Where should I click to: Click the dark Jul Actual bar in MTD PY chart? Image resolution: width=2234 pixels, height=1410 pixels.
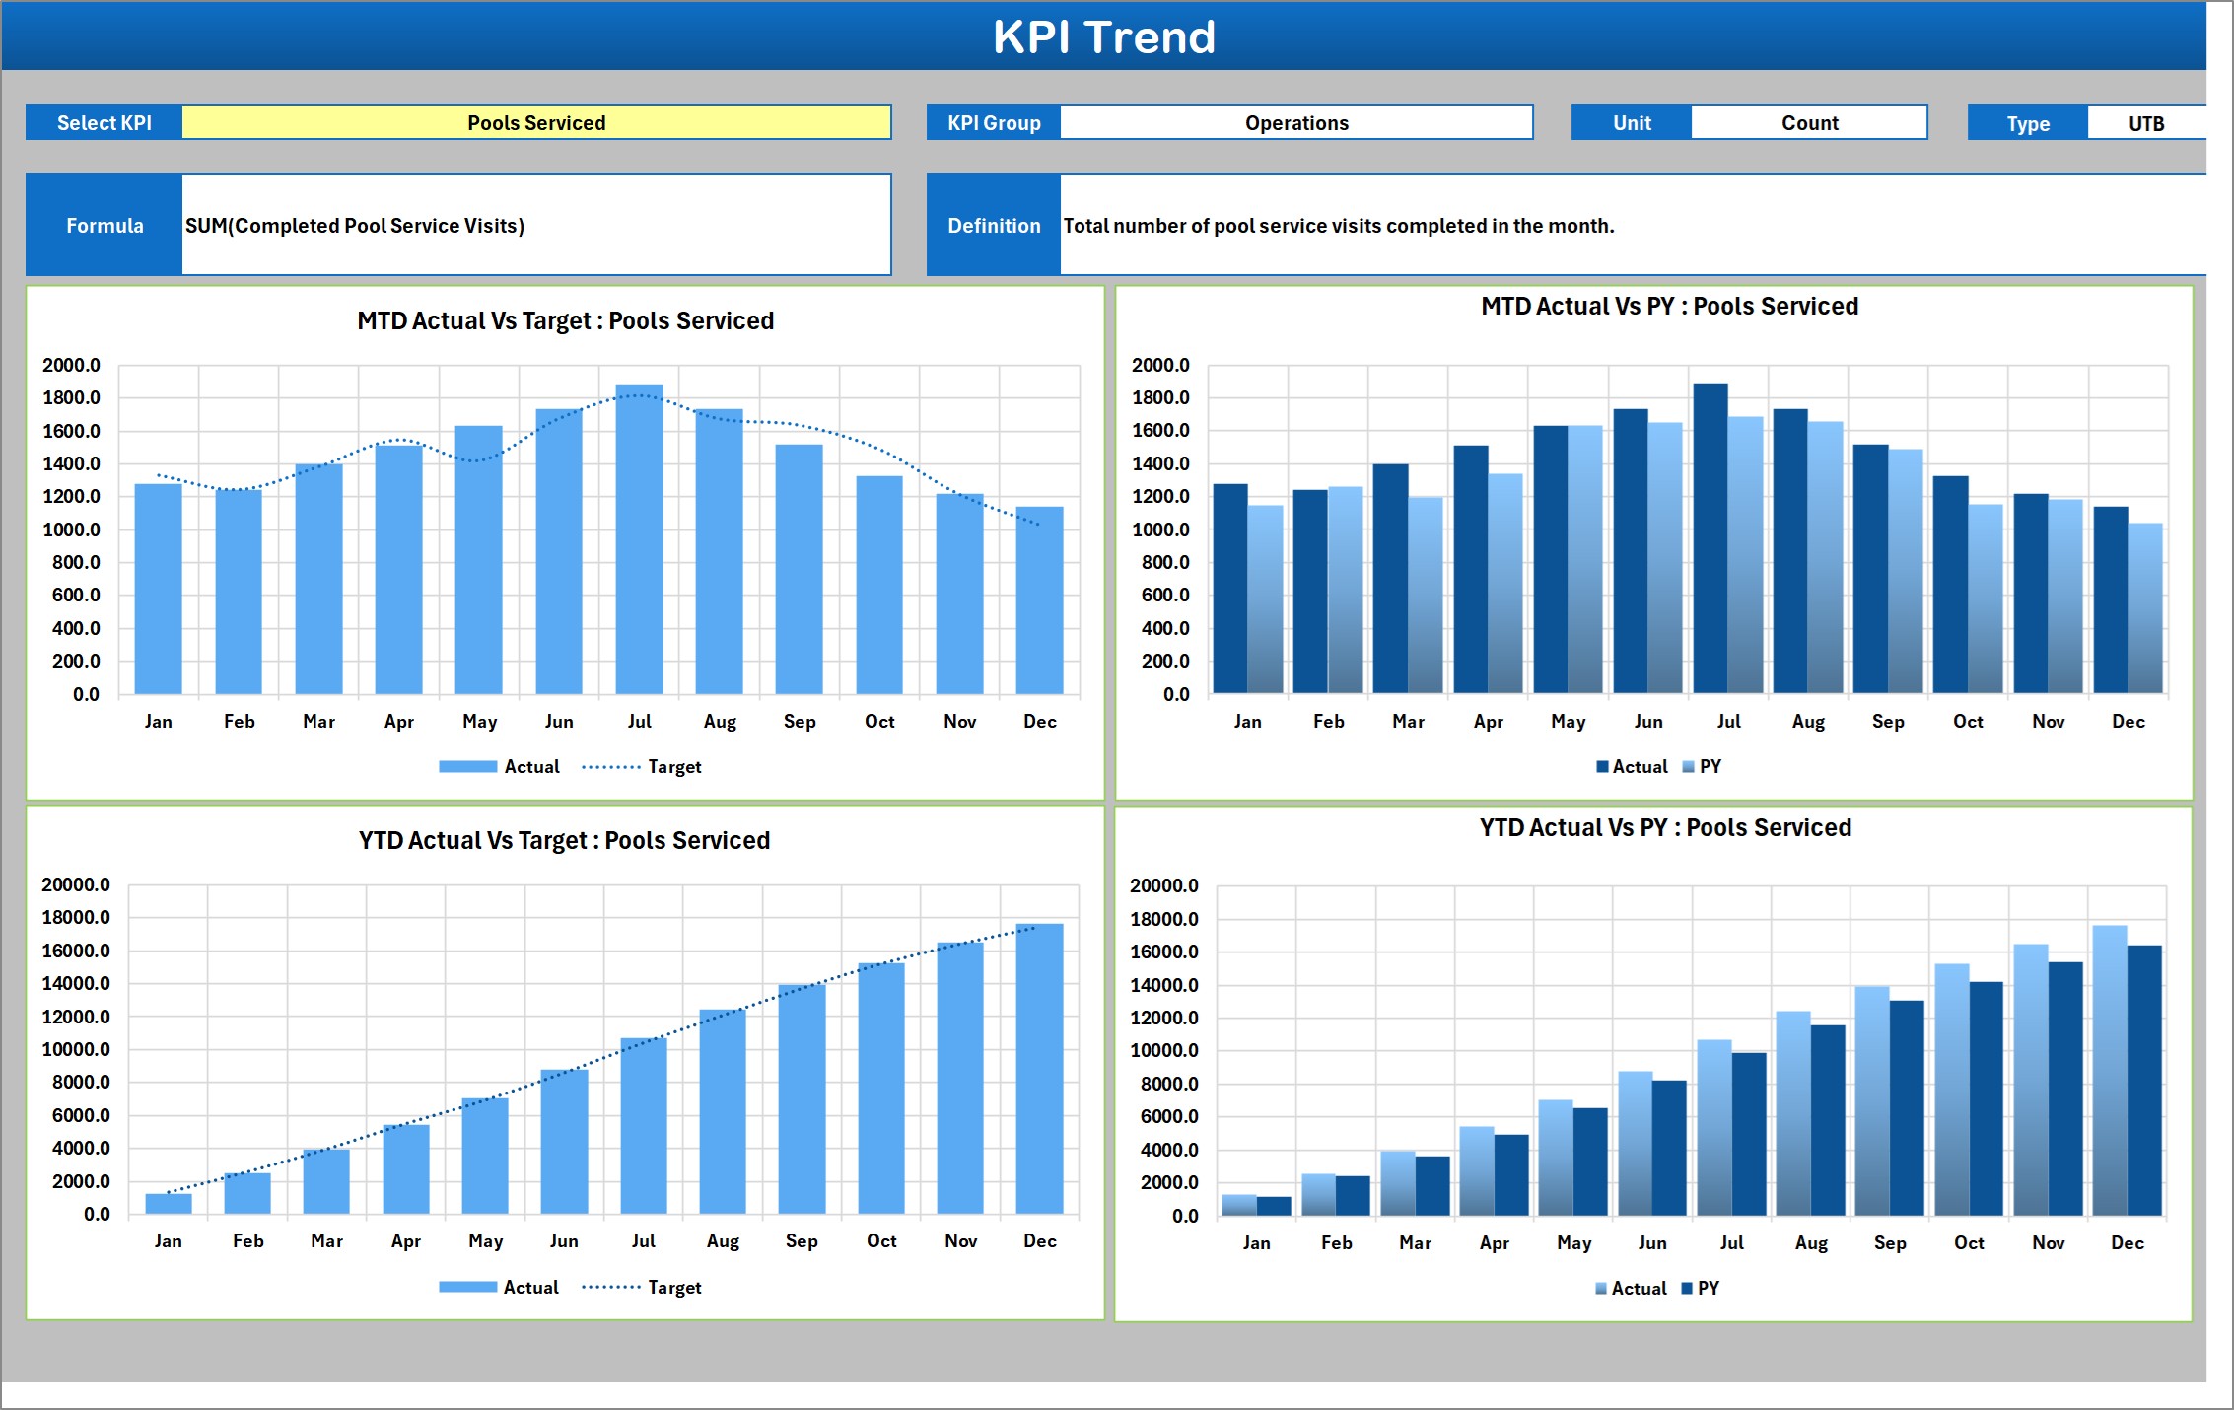coord(1710,538)
